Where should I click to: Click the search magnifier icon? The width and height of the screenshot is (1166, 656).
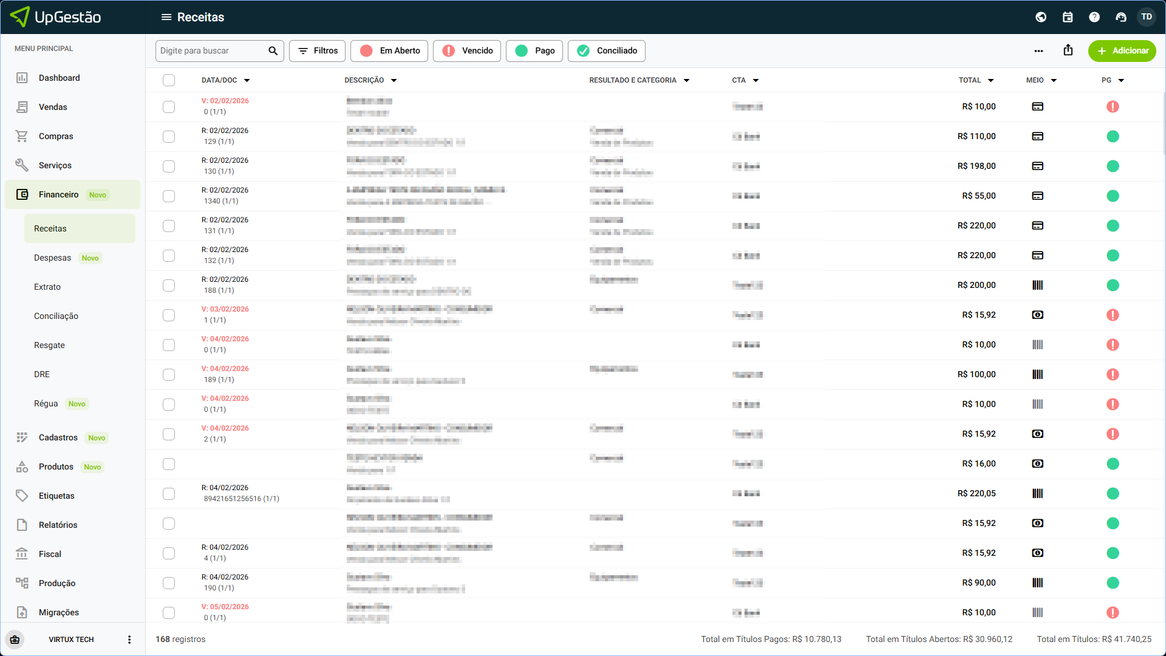(273, 50)
